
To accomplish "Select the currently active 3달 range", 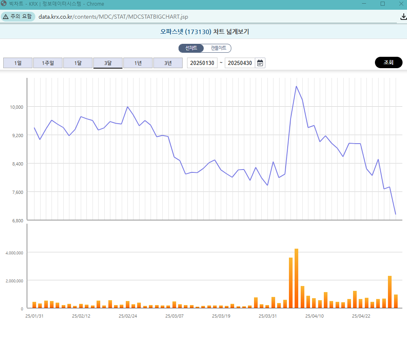I will click(108, 62).
